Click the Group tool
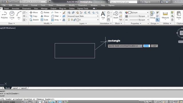 [152, 15]
